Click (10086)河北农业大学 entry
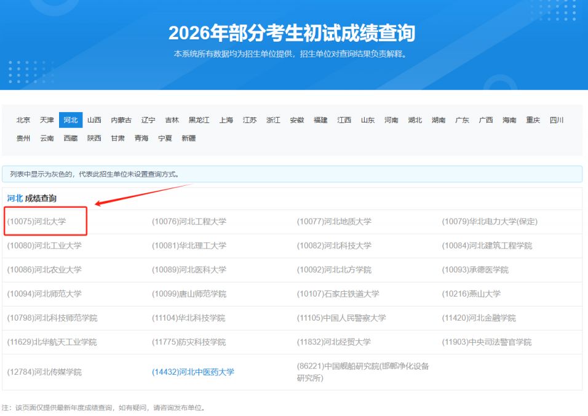 coord(44,270)
